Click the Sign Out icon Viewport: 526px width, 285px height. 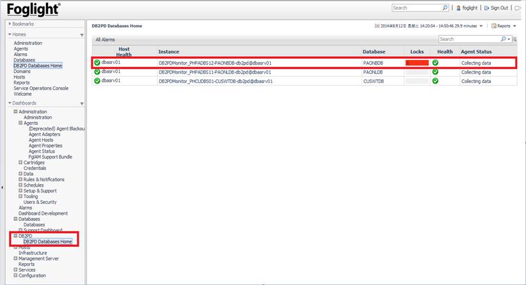(486, 8)
